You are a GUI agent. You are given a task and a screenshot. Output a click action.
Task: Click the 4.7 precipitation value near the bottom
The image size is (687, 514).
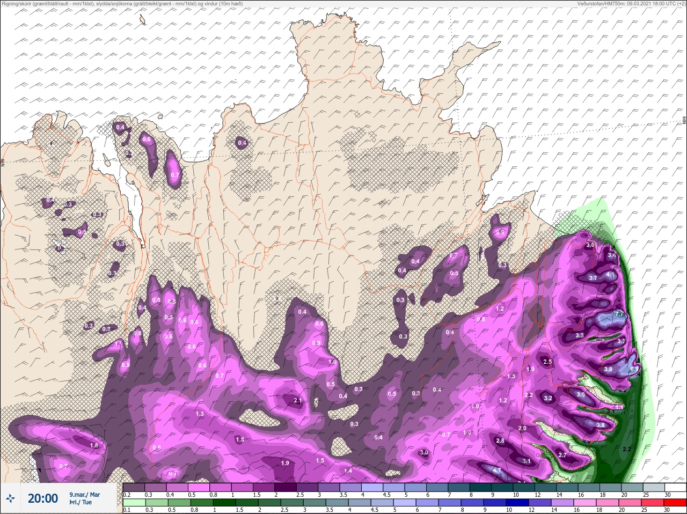497,471
